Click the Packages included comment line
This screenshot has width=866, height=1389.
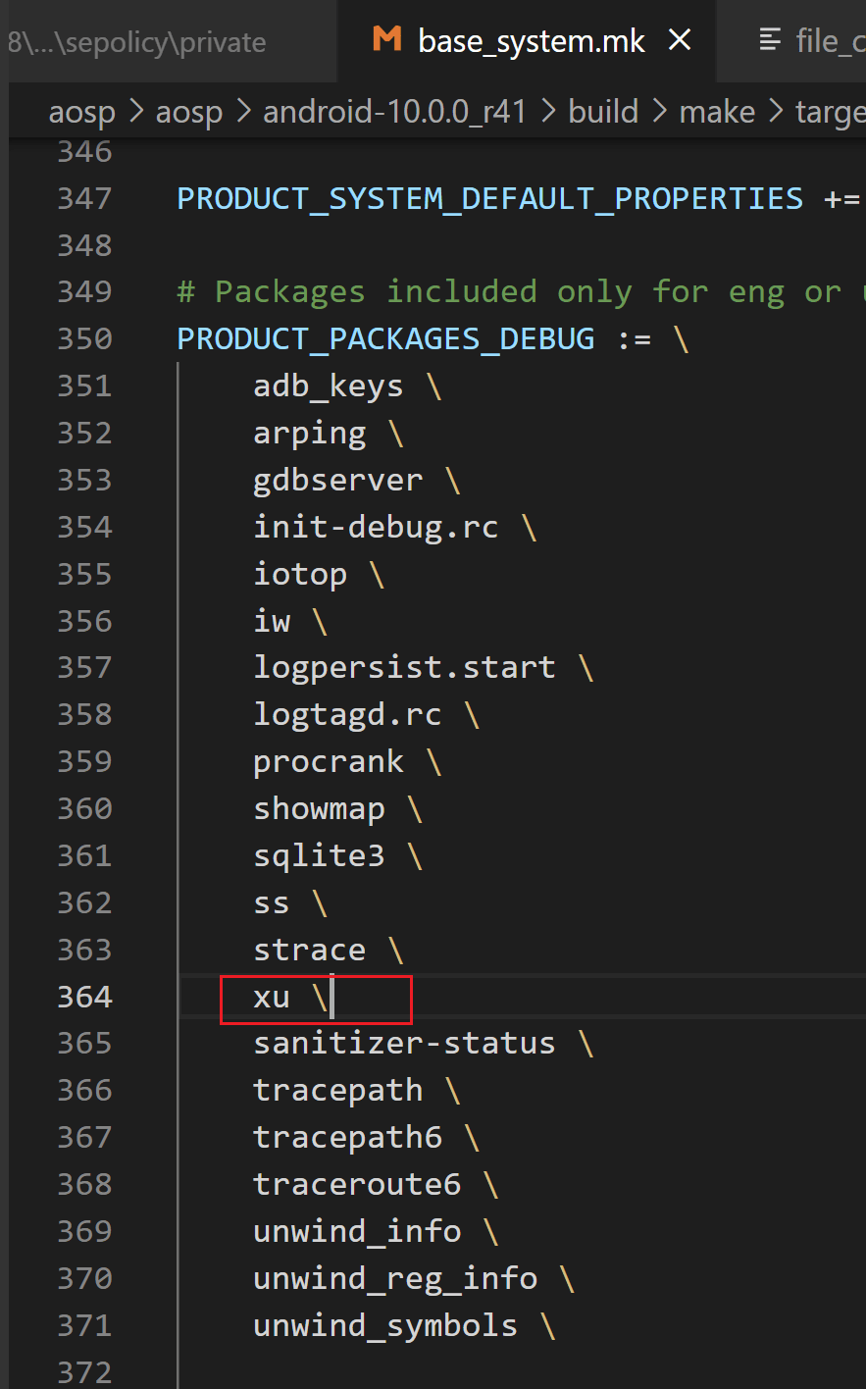click(x=521, y=291)
